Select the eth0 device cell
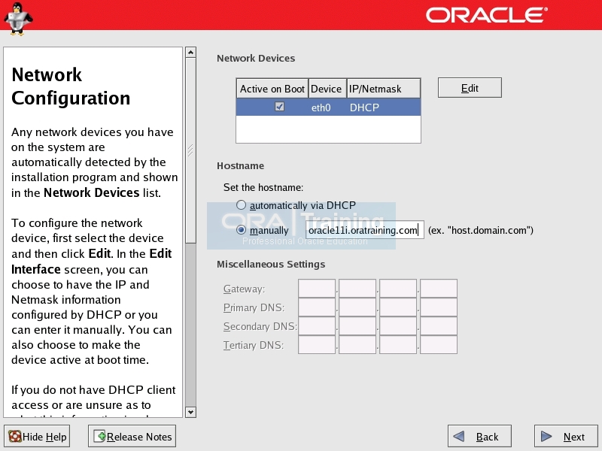Screen dimensions: 602x451 pos(321,107)
